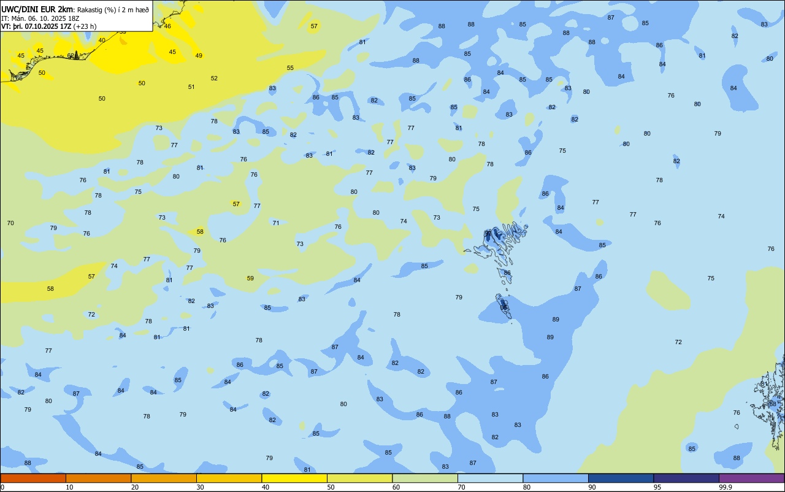Click the dark orange 0–10 legend swatch
This screenshot has height=492, width=785.
tap(33, 478)
